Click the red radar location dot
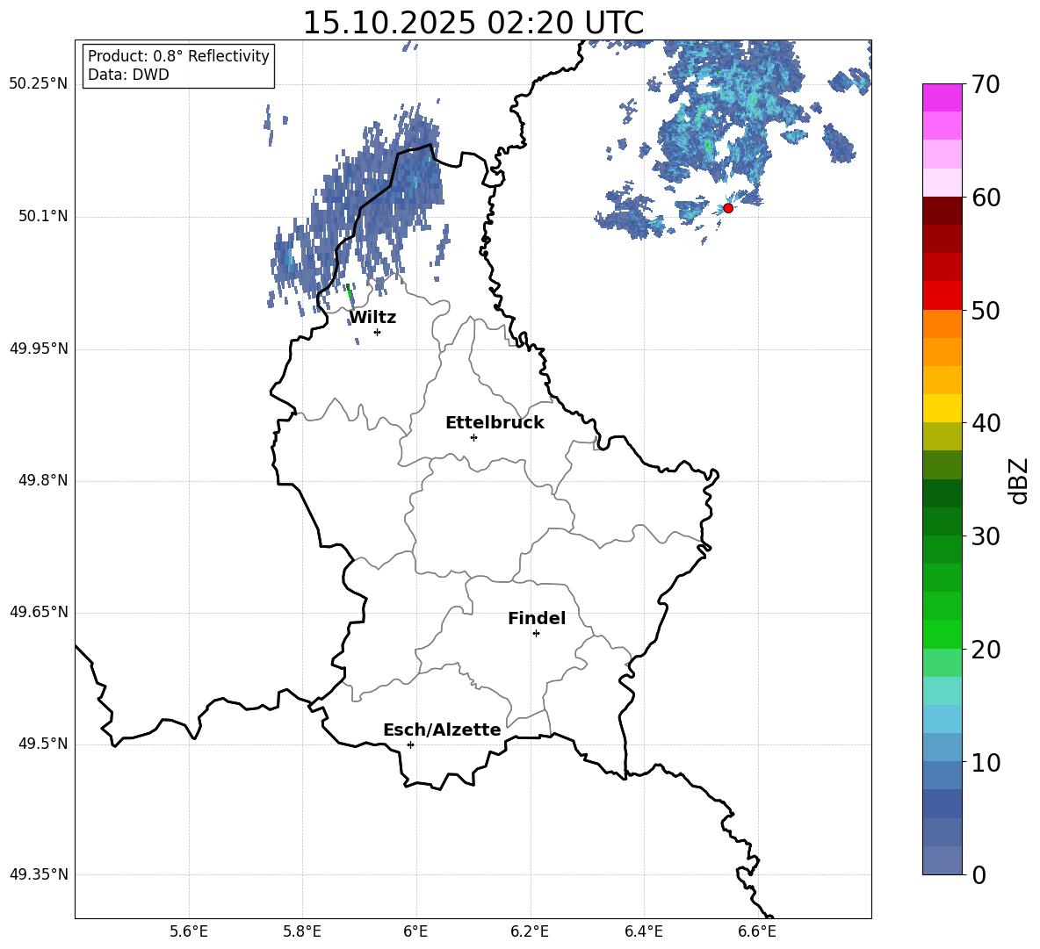 727,208
